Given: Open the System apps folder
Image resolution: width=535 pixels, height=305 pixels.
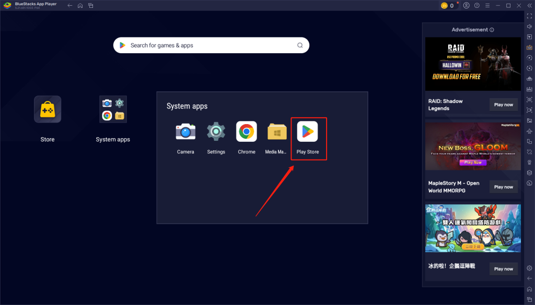Looking at the screenshot, I should (x=113, y=109).
